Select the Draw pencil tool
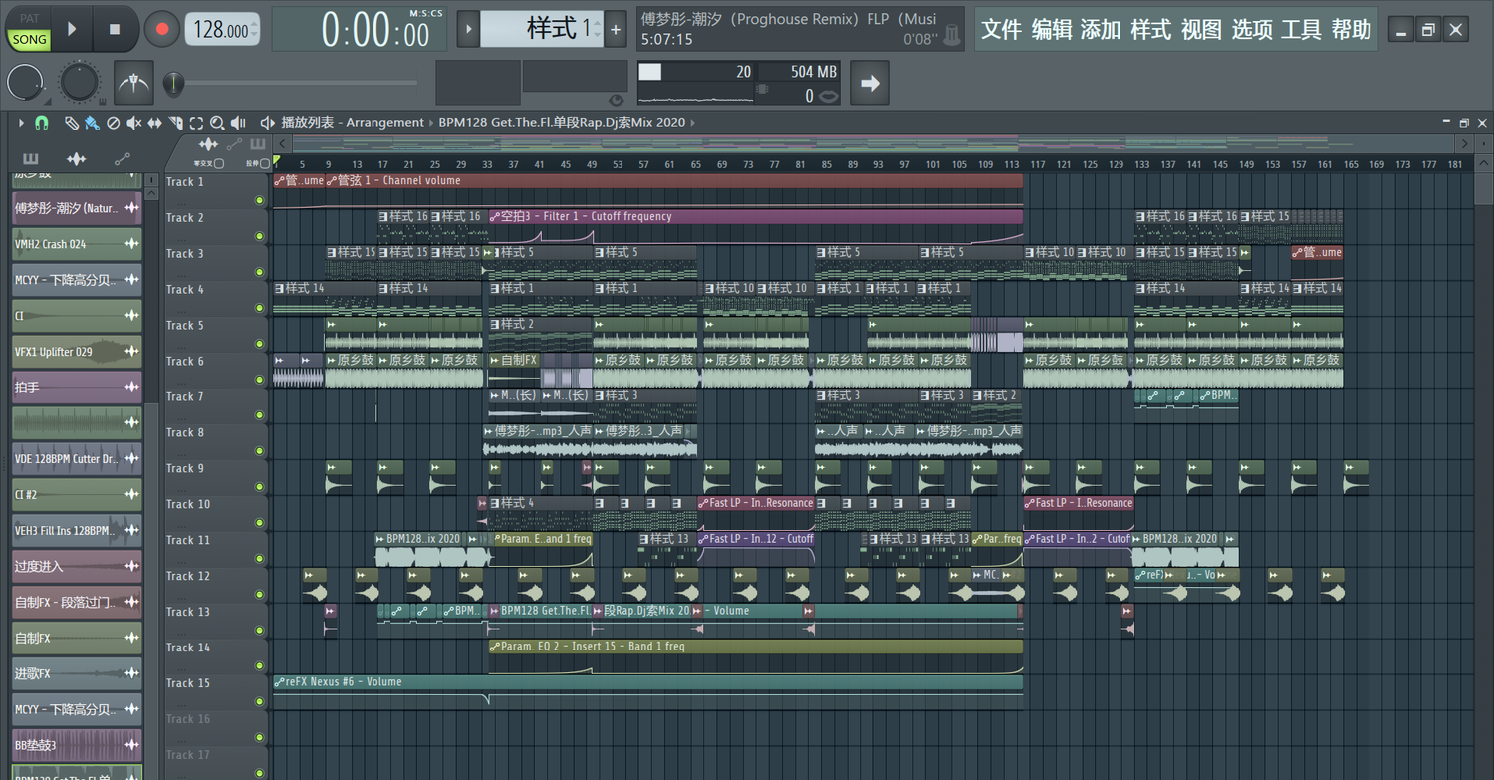The width and height of the screenshot is (1494, 780). coord(71,123)
